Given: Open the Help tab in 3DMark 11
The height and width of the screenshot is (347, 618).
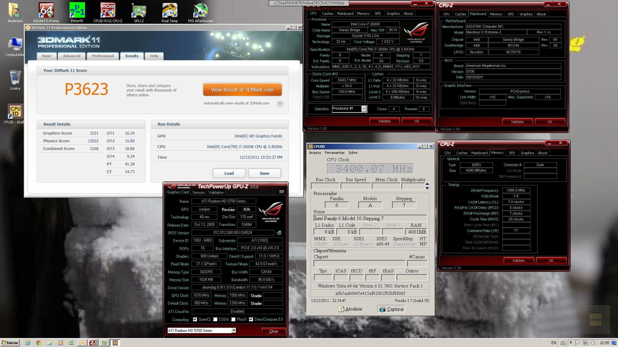Looking at the screenshot, I should click(x=154, y=56).
